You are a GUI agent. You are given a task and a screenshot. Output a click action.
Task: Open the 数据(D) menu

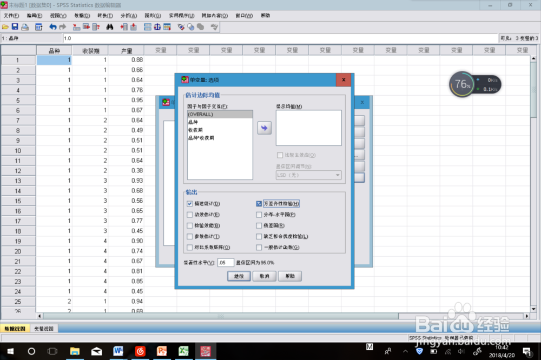tap(82, 16)
